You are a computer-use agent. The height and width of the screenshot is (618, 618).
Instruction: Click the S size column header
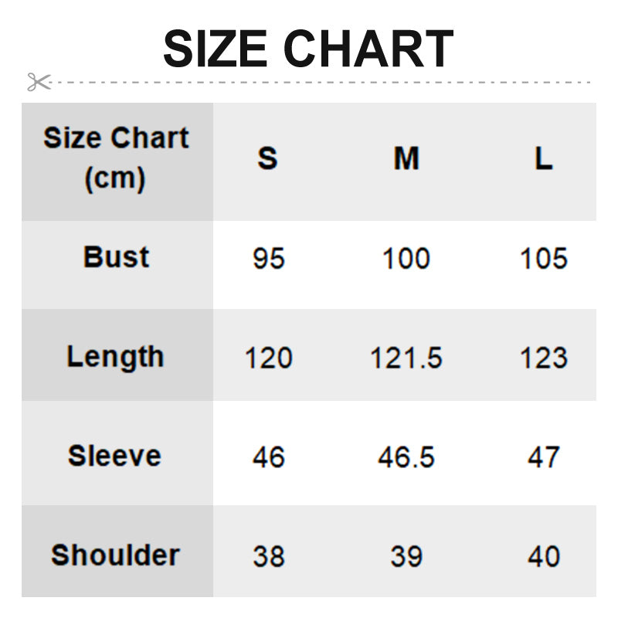pos(267,158)
